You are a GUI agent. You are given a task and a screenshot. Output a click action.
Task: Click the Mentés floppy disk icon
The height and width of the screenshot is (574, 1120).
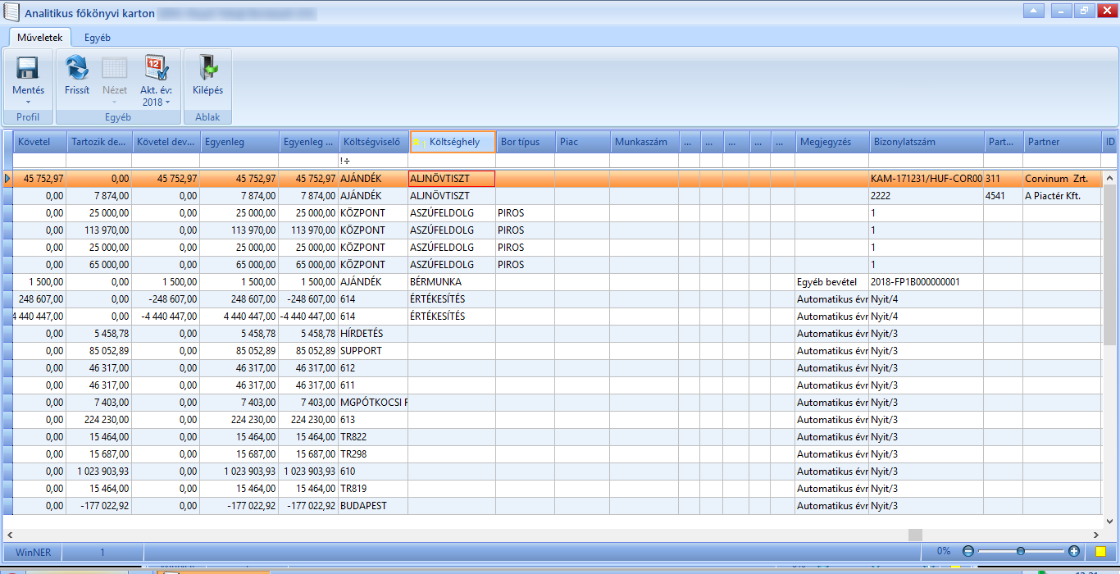(x=28, y=68)
